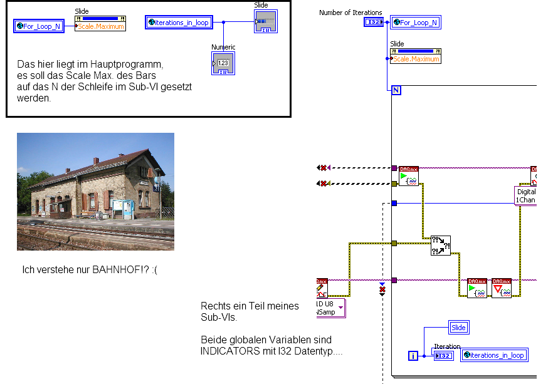Click the blue tunnel on loop border
553x384 pixels.
(x=394, y=203)
